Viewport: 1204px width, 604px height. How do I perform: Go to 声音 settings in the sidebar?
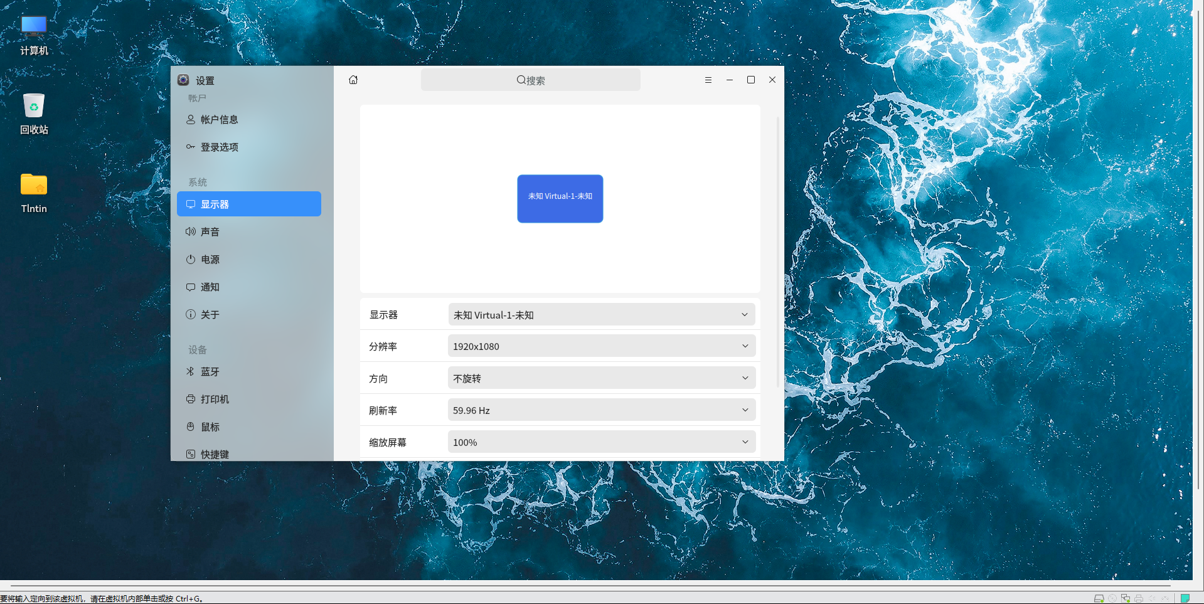coord(249,231)
